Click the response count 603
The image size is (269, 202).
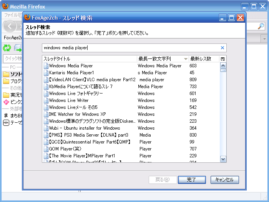tap(193, 66)
